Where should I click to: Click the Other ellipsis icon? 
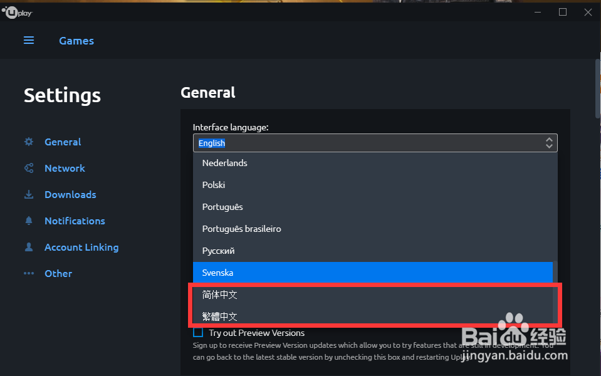point(29,274)
